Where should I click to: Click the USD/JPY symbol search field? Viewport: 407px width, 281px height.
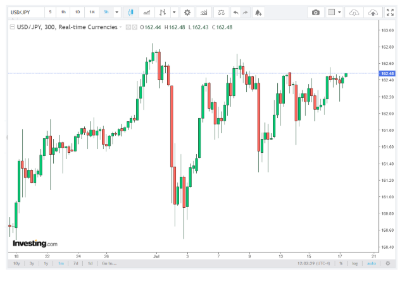[26, 12]
